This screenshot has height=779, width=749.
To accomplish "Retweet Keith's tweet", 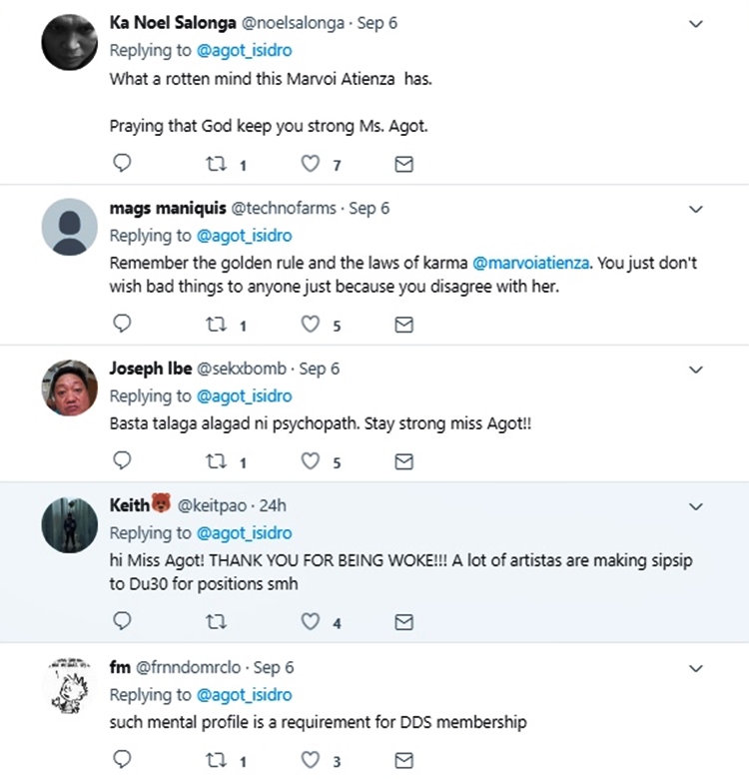I will pyautogui.click(x=217, y=622).
